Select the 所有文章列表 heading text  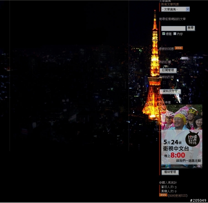pyautogui.click(x=170, y=5)
